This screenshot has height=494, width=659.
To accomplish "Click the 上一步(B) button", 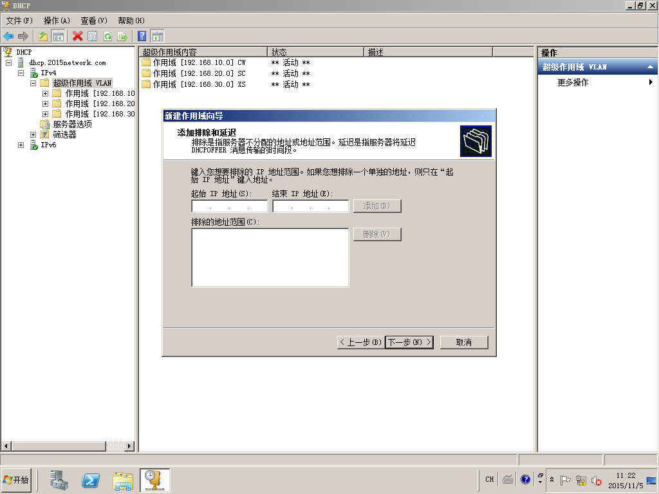I will click(360, 342).
